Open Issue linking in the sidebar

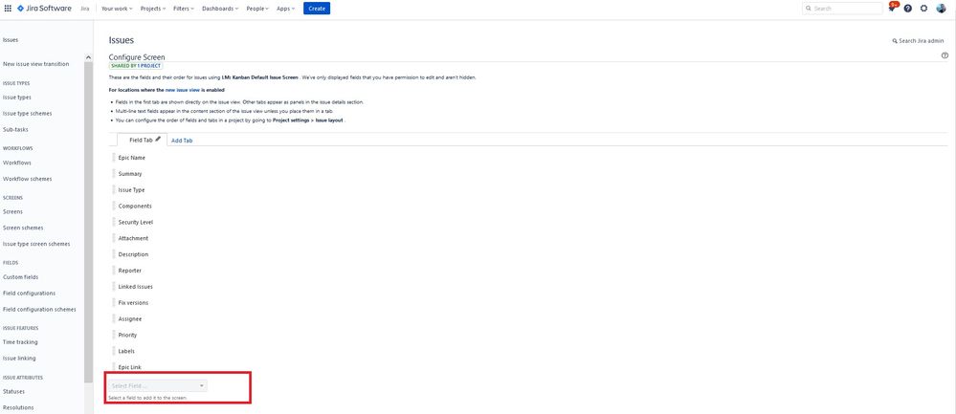pyautogui.click(x=19, y=358)
